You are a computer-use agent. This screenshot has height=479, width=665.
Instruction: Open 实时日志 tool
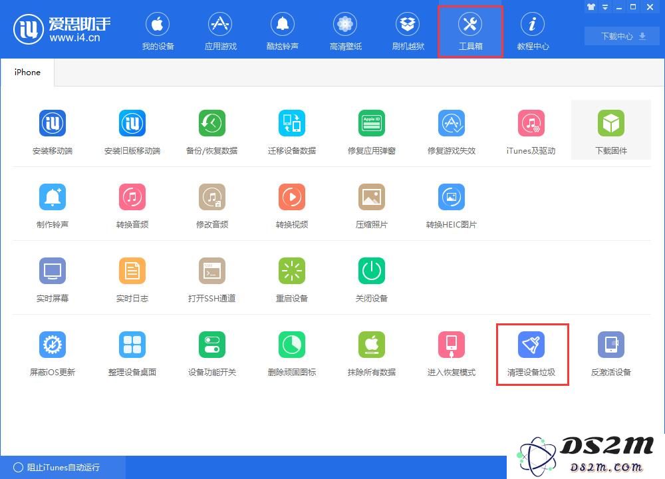132,279
